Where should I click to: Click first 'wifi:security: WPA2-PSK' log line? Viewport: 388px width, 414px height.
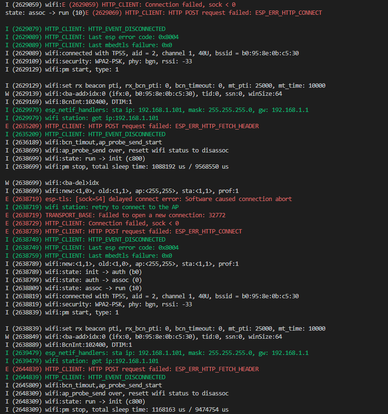99,61
